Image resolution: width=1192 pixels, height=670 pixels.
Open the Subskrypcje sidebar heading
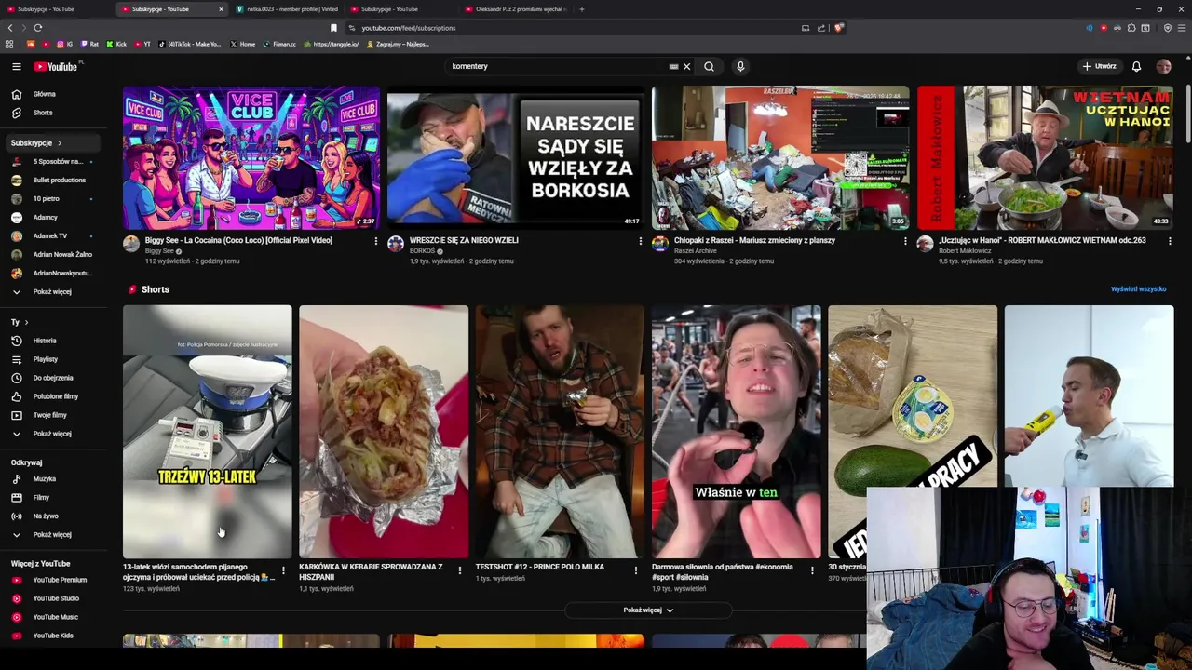51,143
